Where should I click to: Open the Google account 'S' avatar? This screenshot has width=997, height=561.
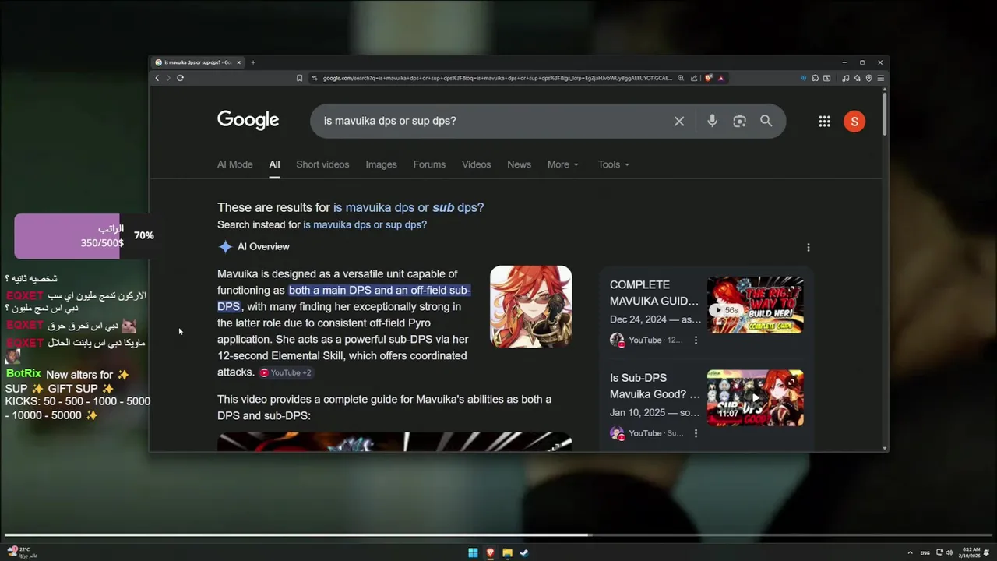point(854,121)
